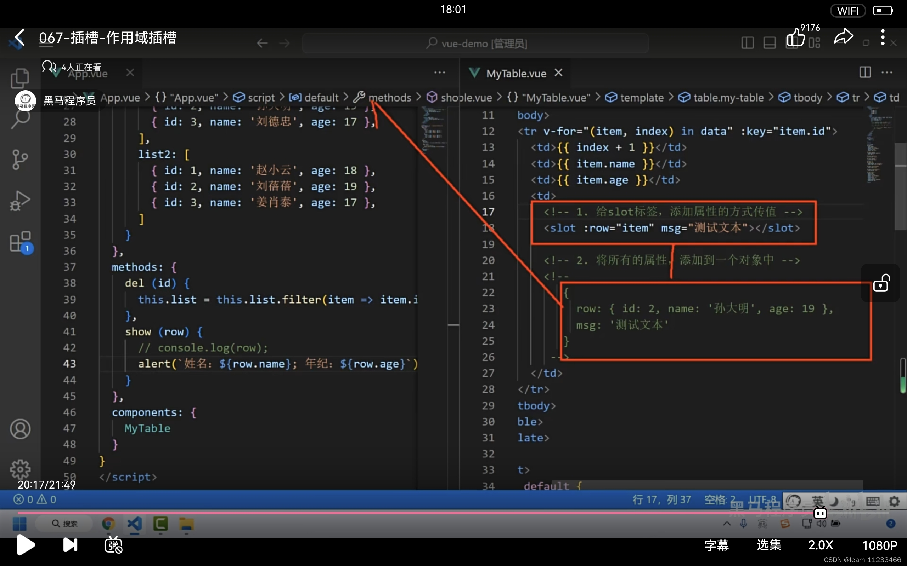Image resolution: width=907 pixels, height=566 pixels.
Task: Click the Windows Start button
Action: [x=19, y=524]
